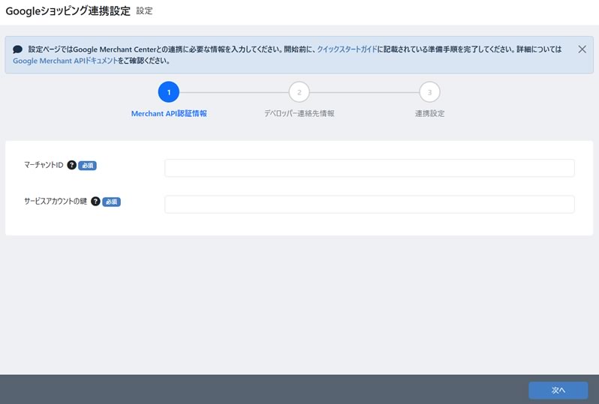The width and height of the screenshot is (599, 404).
Task: Open the クイックスタートガイド link
Action: coord(347,49)
